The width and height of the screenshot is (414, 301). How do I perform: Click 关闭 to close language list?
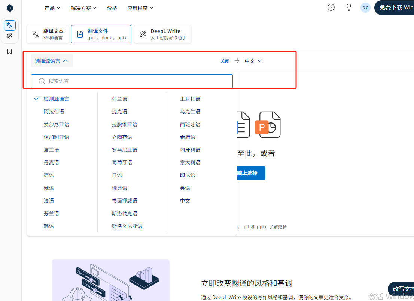click(225, 61)
